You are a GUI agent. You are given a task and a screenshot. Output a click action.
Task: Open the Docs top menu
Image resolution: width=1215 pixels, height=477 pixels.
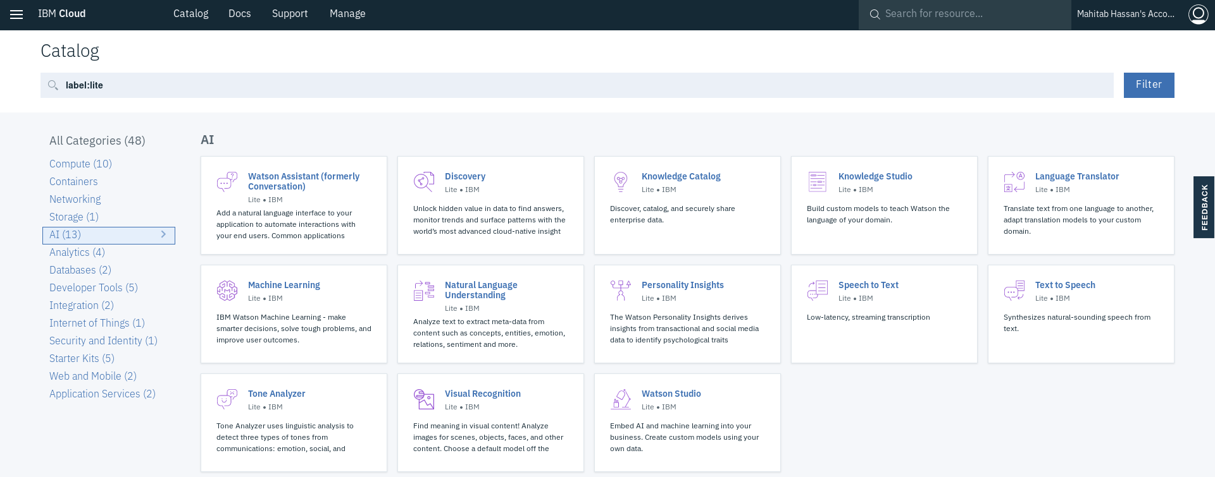pos(239,14)
